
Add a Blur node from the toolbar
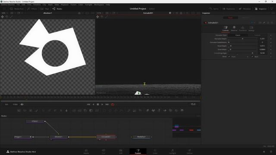coord(66,111)
